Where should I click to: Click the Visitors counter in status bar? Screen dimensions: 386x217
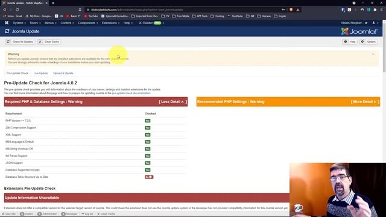coord(27,214)
